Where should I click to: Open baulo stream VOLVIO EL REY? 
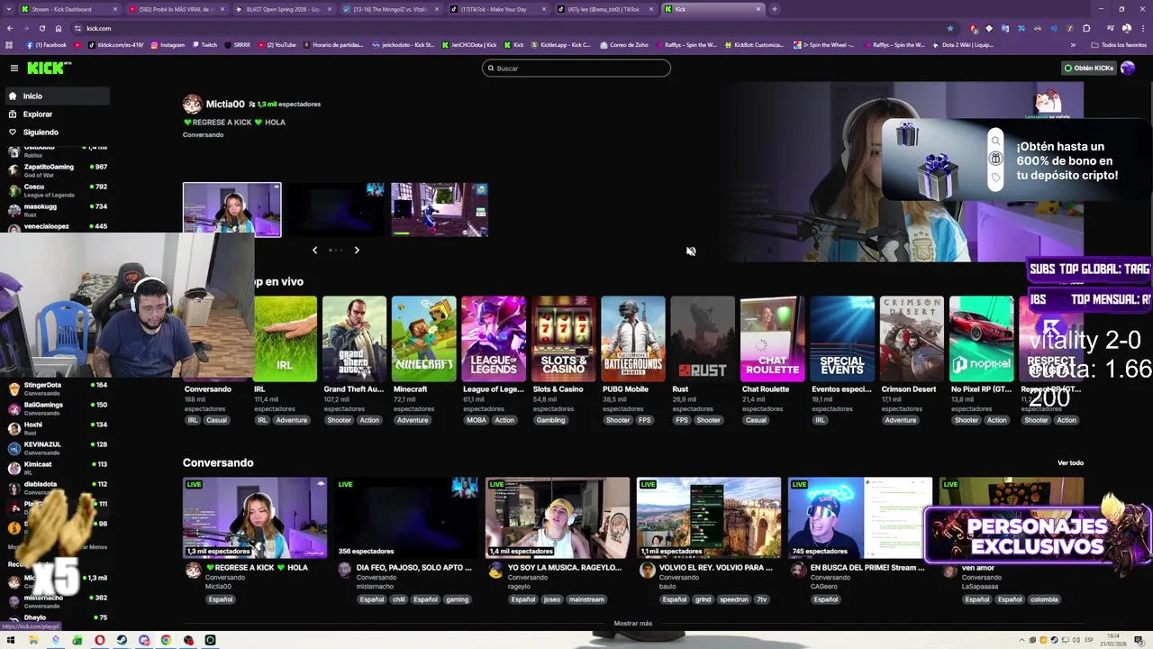(709, 518)
